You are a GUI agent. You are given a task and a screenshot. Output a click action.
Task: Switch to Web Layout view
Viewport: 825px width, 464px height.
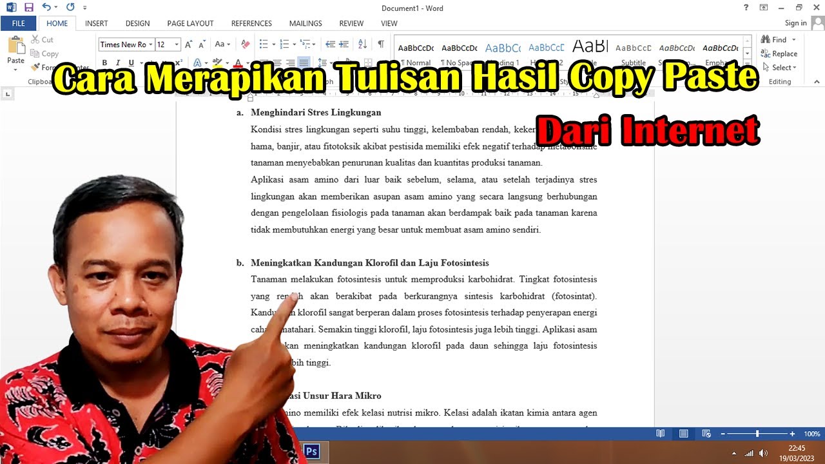pos(706,434)
